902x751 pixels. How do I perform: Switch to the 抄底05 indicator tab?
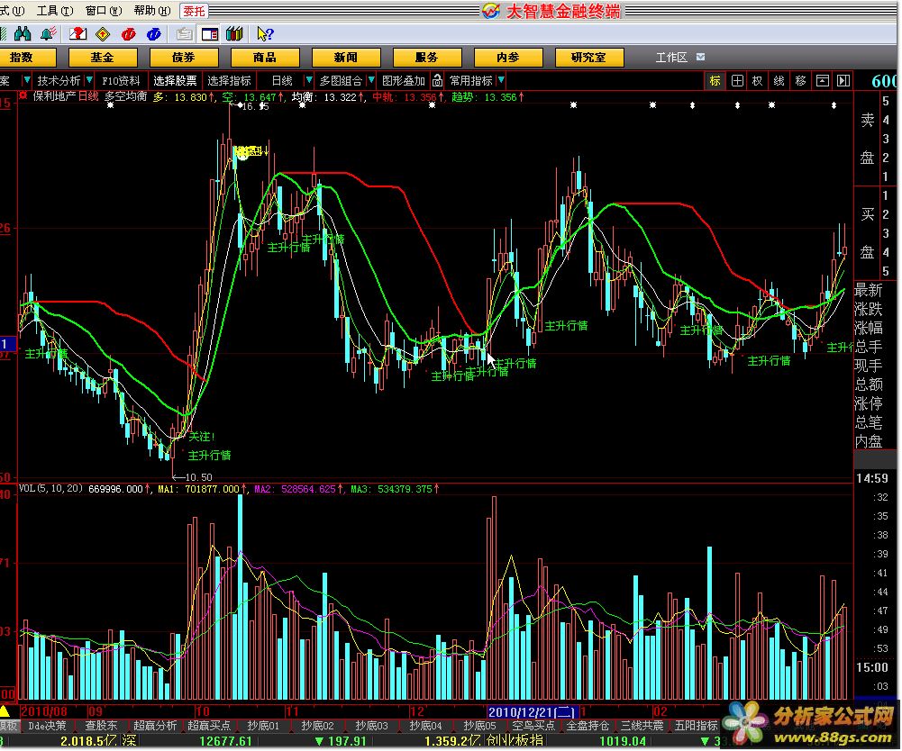pyautogui.click(x=479, y=726)
